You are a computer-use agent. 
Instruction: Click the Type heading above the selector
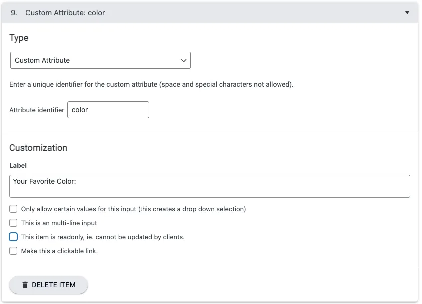tap(18, 38)
